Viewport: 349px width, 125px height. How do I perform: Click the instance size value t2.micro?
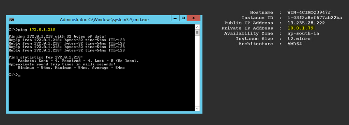coord(299,39)
